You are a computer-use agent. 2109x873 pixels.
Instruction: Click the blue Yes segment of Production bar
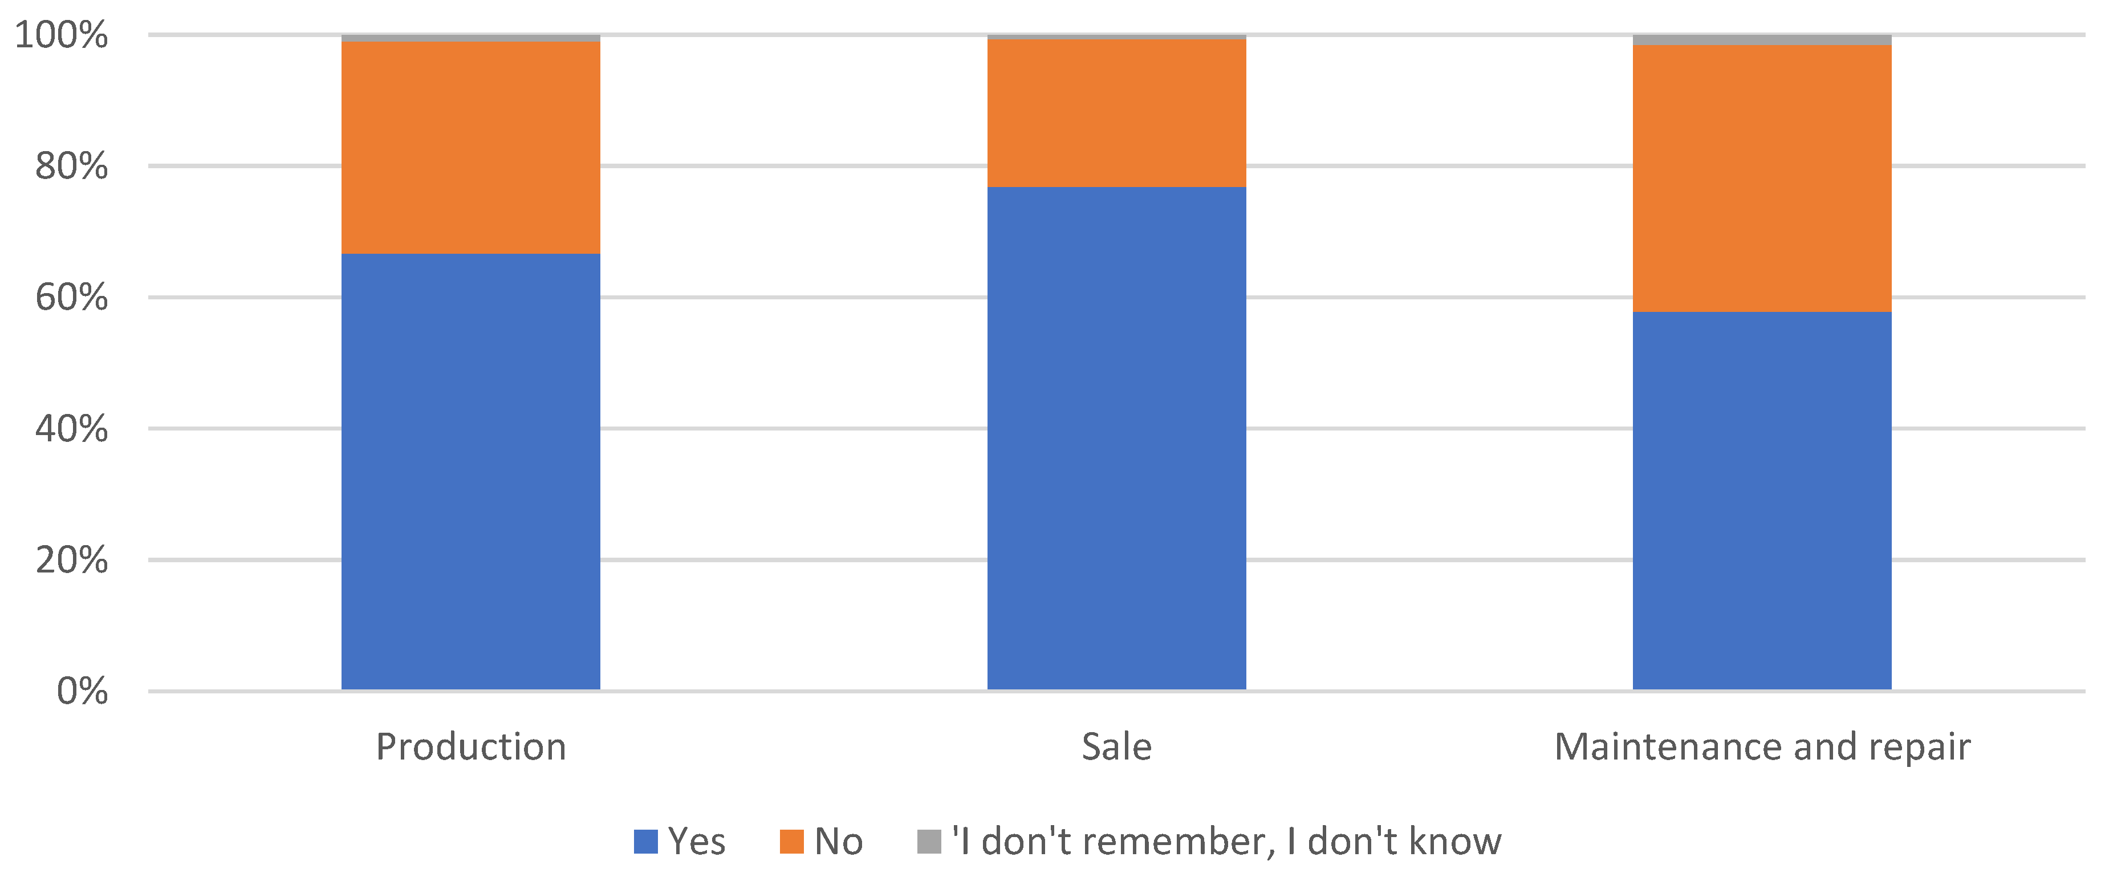coord(470,471)
